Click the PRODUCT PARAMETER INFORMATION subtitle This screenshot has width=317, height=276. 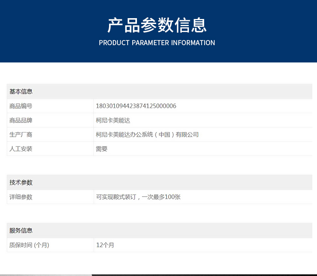[x=157, y=43]
